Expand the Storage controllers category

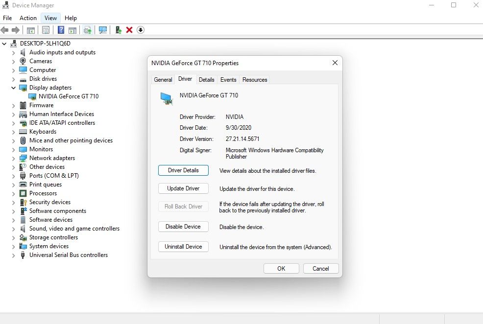pyautogui.click(x=13, y=237)
